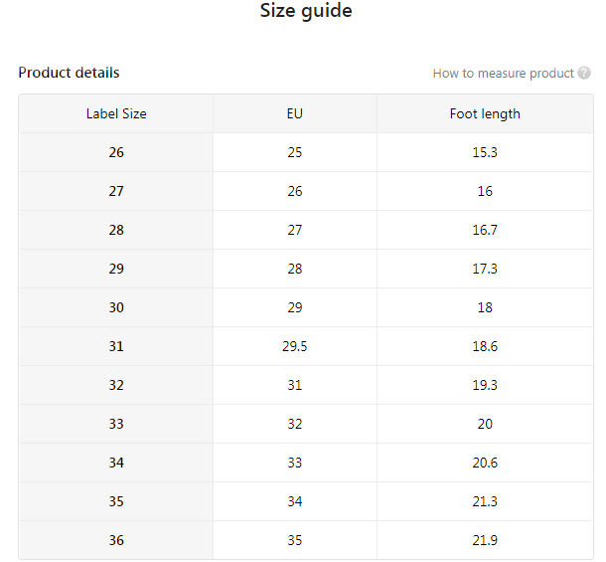Open the How to measure product link
The height and width of the screenshot is (562, 606).
pos(503,74)
